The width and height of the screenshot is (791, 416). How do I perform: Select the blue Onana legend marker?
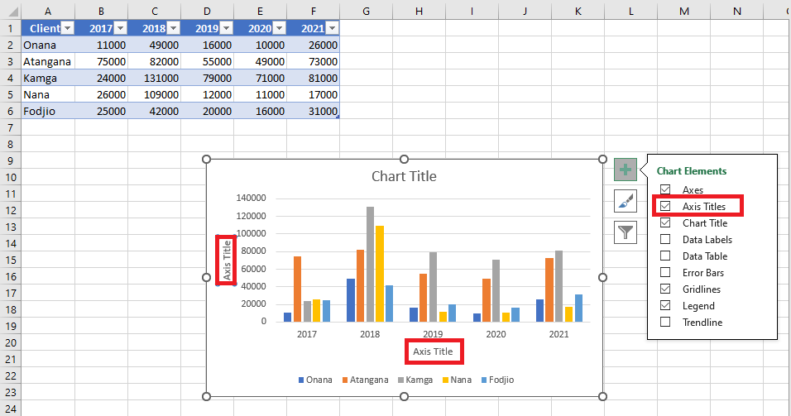301,380
